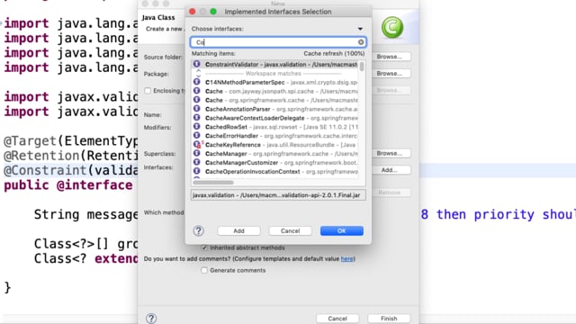Click interface icon beside CacheManager

point(197,153)
